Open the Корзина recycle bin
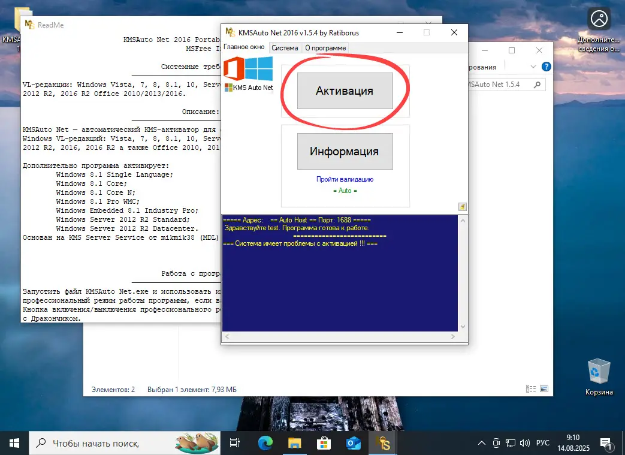The height and width of the screenshot is (455, 625). coord(598,372)
